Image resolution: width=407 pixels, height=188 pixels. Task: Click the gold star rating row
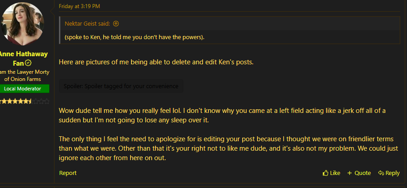click(24, 101)
